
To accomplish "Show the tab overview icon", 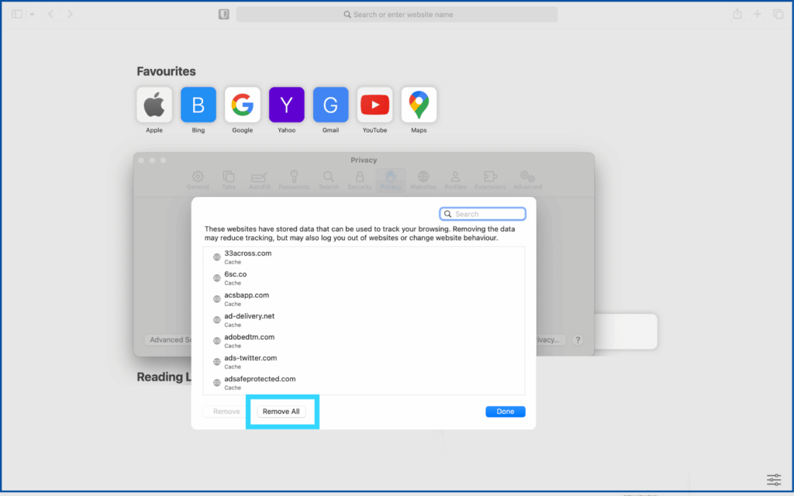I will tap(778, 15).
